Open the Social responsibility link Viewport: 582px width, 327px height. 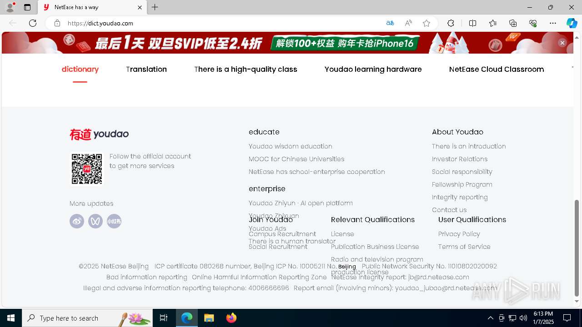462,172
